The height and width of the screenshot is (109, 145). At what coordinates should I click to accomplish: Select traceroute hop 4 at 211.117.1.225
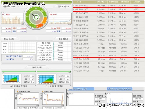pos(54,50)
